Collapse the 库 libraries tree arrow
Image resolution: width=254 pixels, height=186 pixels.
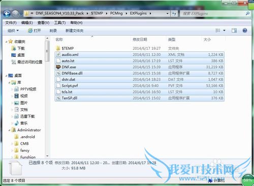9,82
